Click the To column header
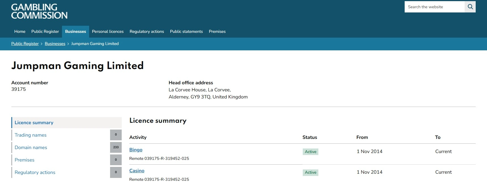This screenshot has width=487, height=185. pyautogui.click(x=438, y=137)
